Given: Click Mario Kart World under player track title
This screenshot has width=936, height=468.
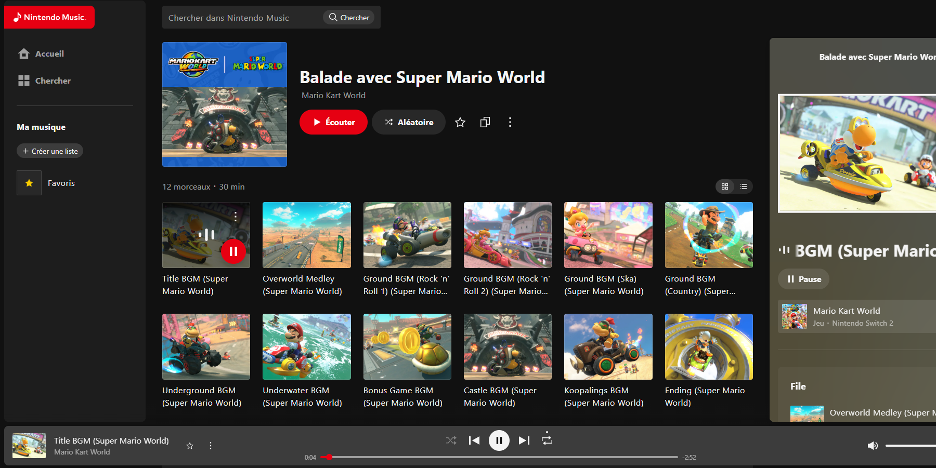Looking at the screenshot, I should tap(82, 452).
